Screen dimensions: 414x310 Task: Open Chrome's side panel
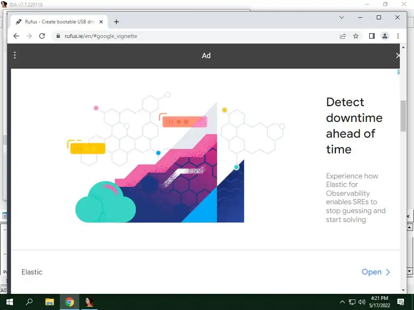[372, 36]
